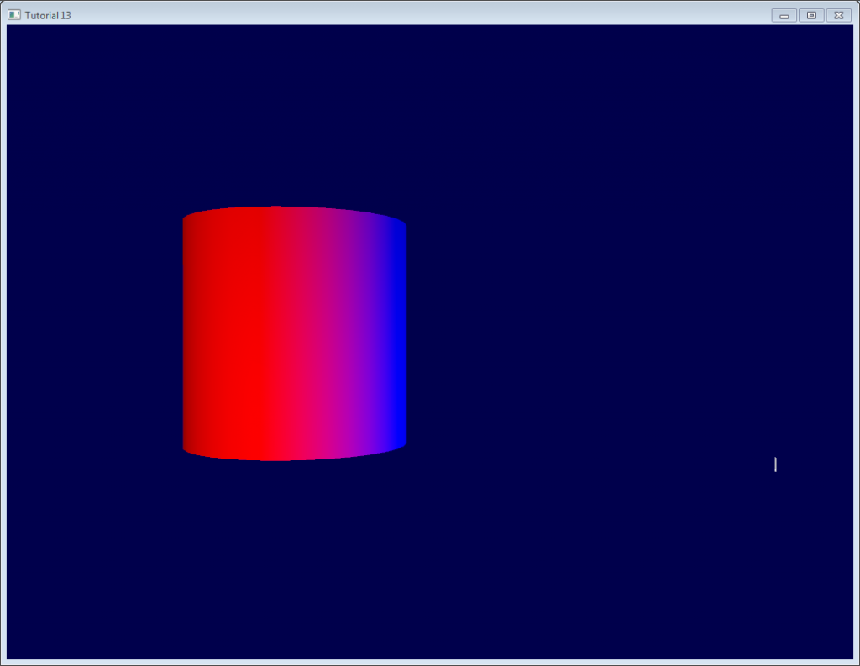Click the small white vertical line marker
The image size is (860, 666).
click(x=775, y=464)
